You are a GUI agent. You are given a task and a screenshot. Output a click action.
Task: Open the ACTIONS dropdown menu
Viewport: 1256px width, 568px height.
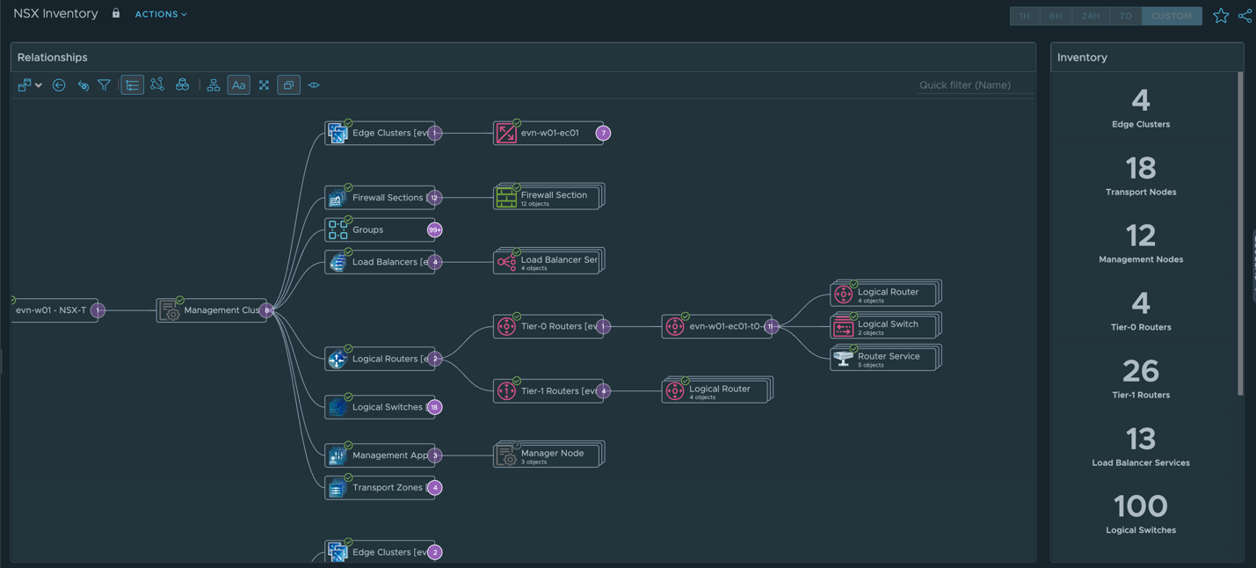click(x=161, y=14)
